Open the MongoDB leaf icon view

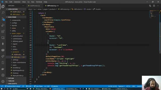[x=3, y=44]
